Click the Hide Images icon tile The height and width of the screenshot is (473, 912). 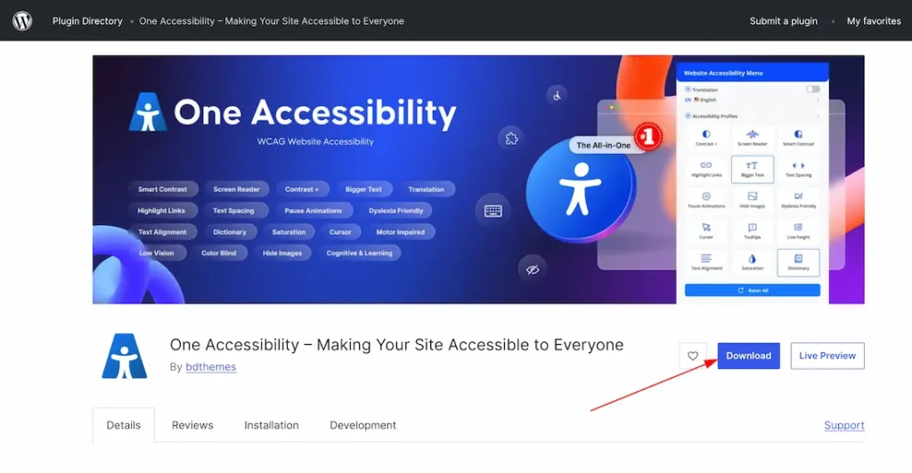pos(752,199)
